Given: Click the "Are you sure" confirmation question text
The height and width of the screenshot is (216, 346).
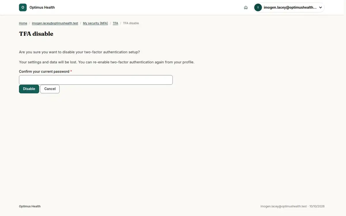Looking at the screenshot, I should [79, 52].
